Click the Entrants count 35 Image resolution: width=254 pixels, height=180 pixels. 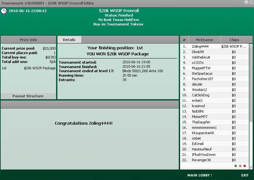pyautogui.click(x=124, y=80)
